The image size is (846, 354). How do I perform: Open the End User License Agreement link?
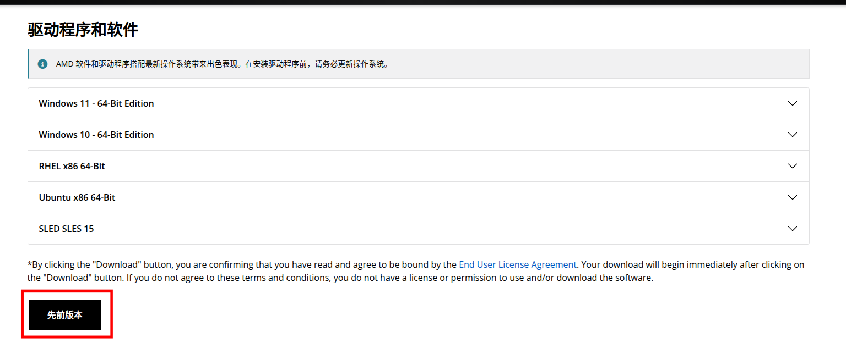click(x=518, y=264)
